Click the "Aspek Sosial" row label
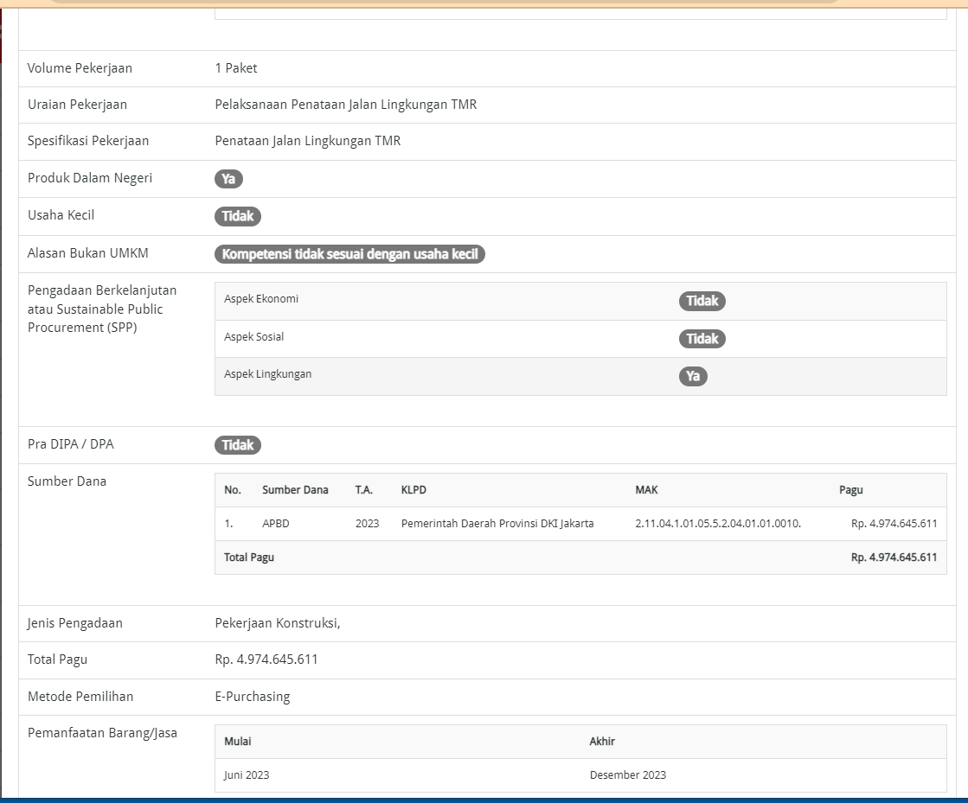 [253, 337]
